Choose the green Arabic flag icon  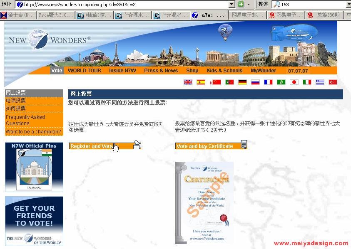281,82
